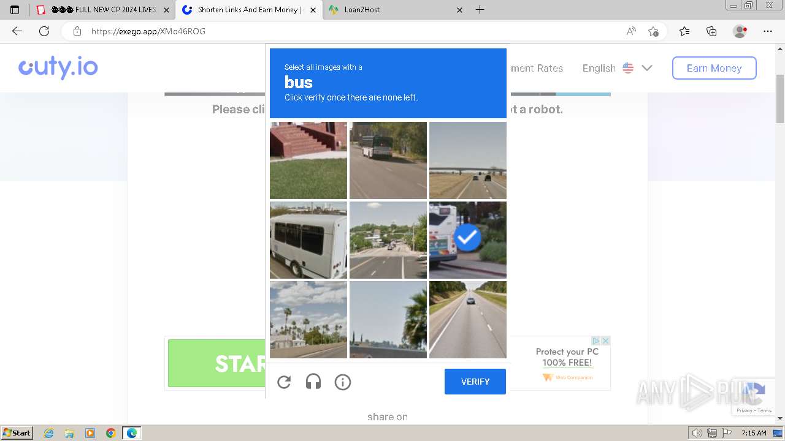This screenshot has width=785, height=441.
Task: Launch Internet Explorer from taskbar
Action: 49,433
